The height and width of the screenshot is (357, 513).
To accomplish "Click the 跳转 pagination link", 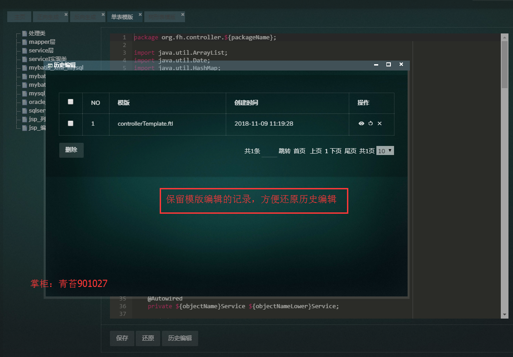I will tap(284, 151).
